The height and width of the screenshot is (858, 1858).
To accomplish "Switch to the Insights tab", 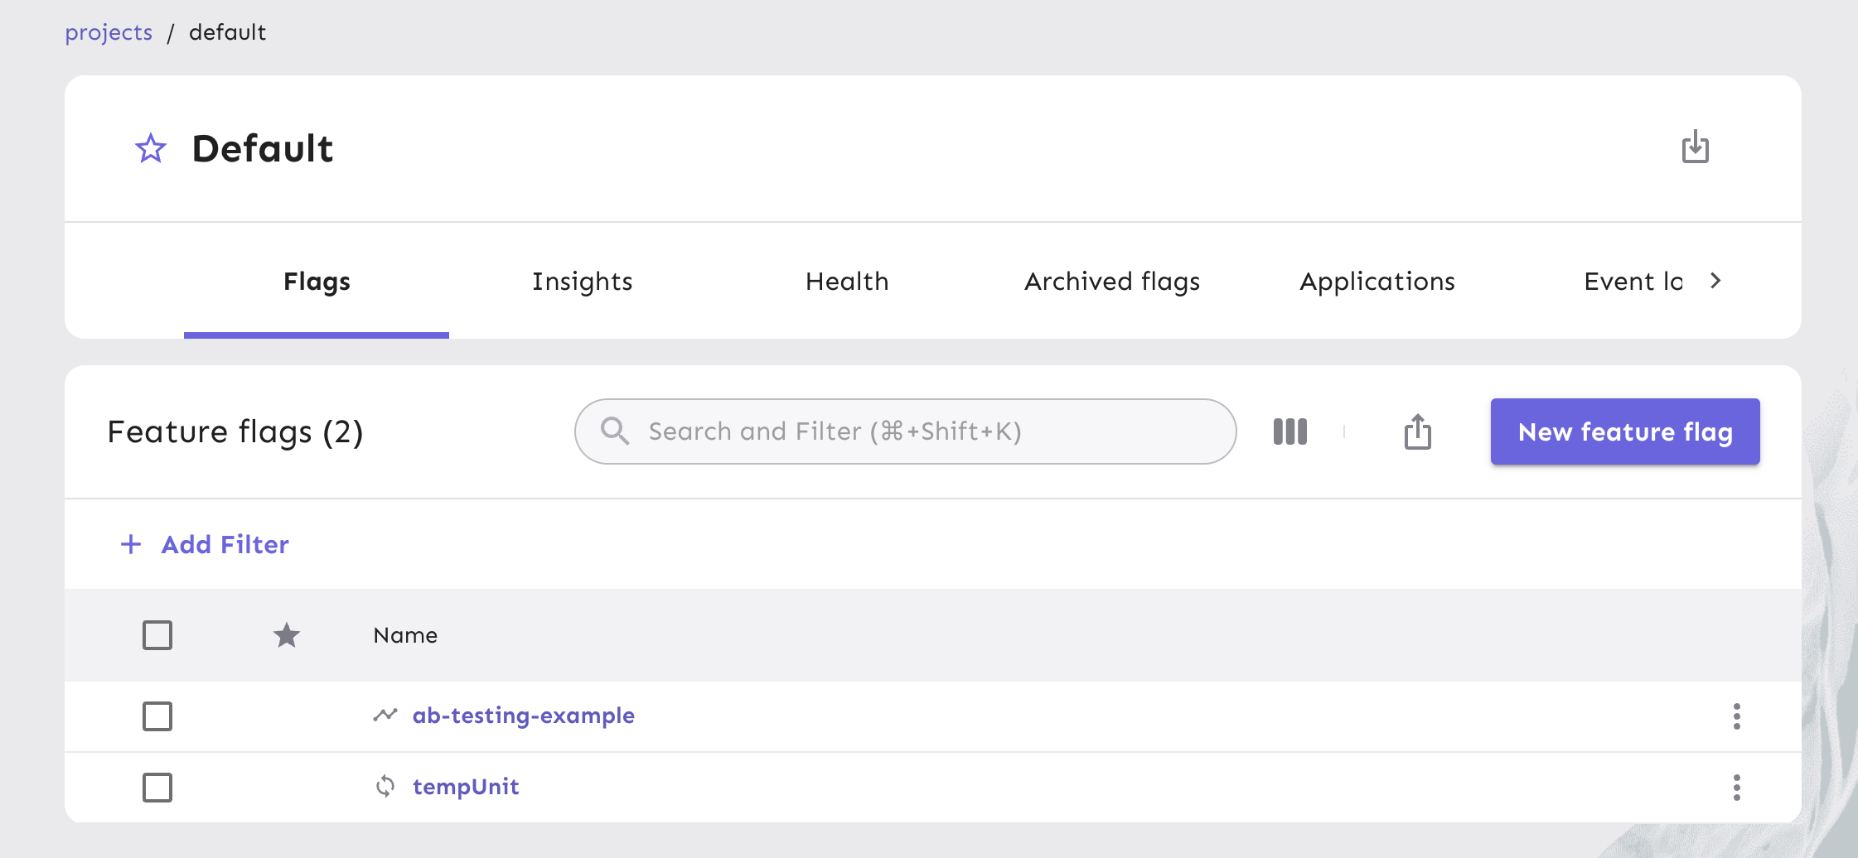I will click(582, 281).
